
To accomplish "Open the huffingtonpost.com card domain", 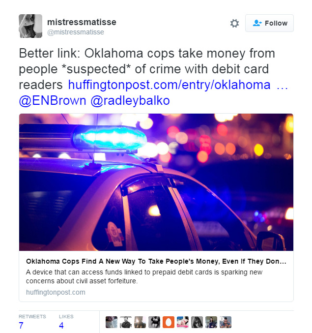I will pyautogui.click(x=56, y=292).
